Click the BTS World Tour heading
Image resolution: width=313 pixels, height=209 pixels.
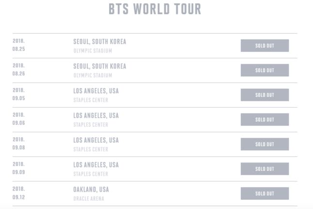coord(155,9)
